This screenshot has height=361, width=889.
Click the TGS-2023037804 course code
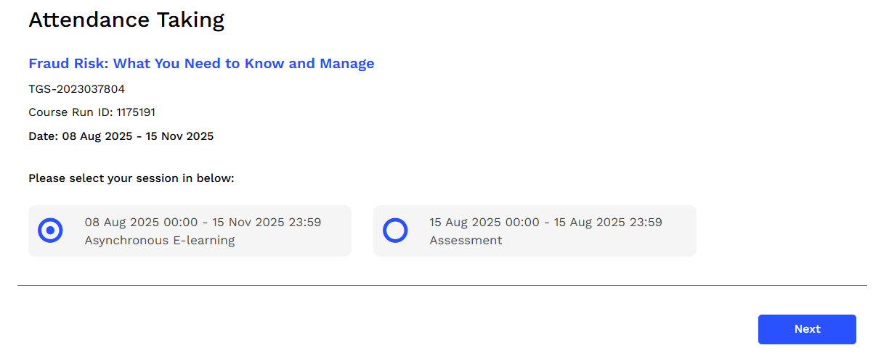click(x=76, y=89)
